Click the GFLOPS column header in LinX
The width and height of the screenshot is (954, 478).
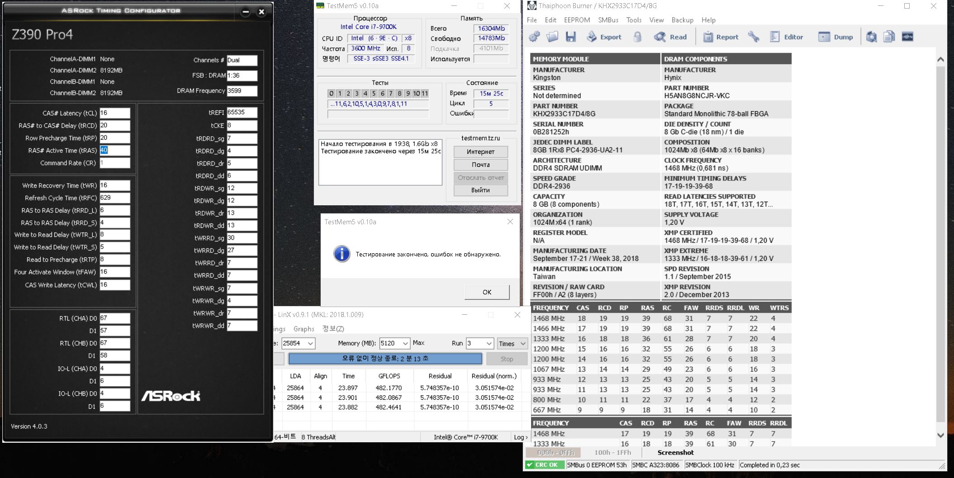click(x=389, y=376)
